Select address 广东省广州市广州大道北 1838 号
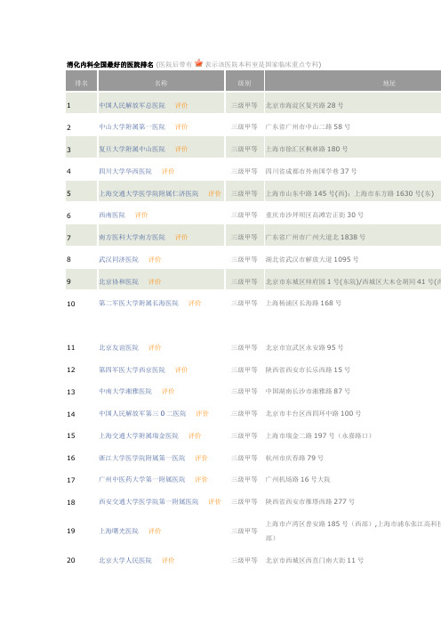 coord(316,237)
